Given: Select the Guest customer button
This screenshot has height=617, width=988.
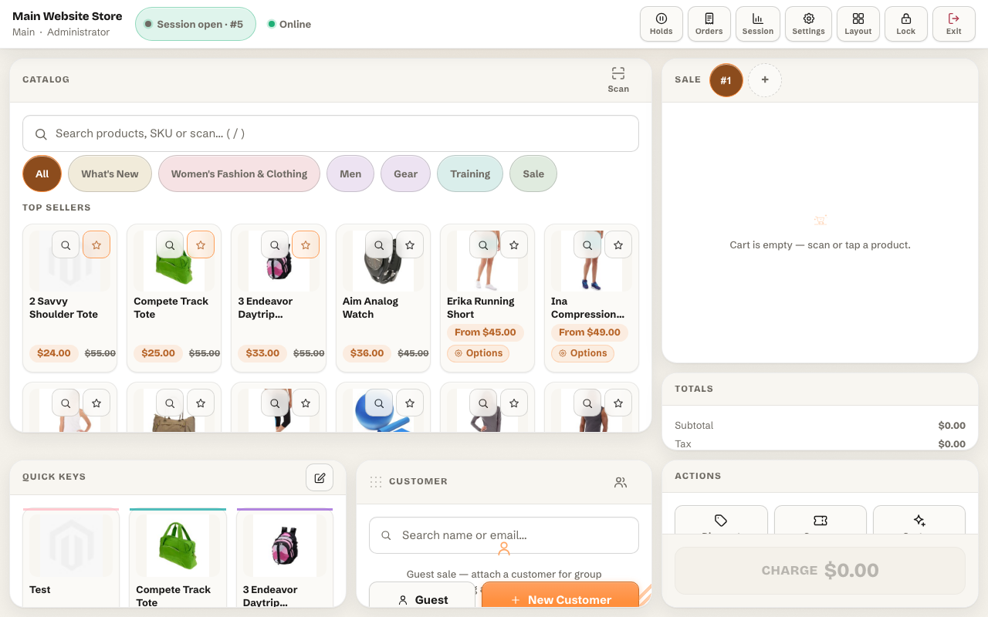Looking at the screenshot, I should [x=422, y=595].
